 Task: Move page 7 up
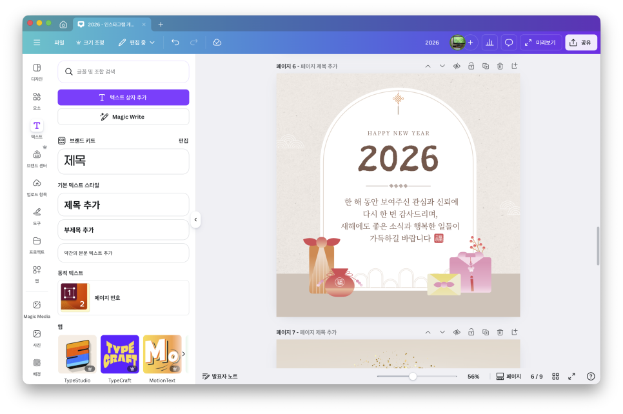(x=428, y=332)
